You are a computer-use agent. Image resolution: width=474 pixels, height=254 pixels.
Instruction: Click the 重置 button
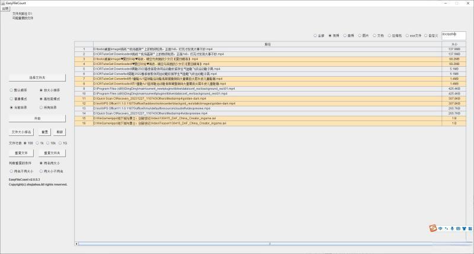coord(45,132)
